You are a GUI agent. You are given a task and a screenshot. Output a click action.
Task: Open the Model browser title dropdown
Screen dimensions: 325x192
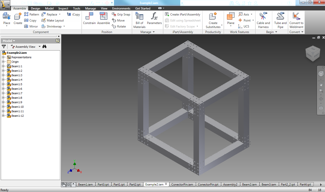point(14,41)
